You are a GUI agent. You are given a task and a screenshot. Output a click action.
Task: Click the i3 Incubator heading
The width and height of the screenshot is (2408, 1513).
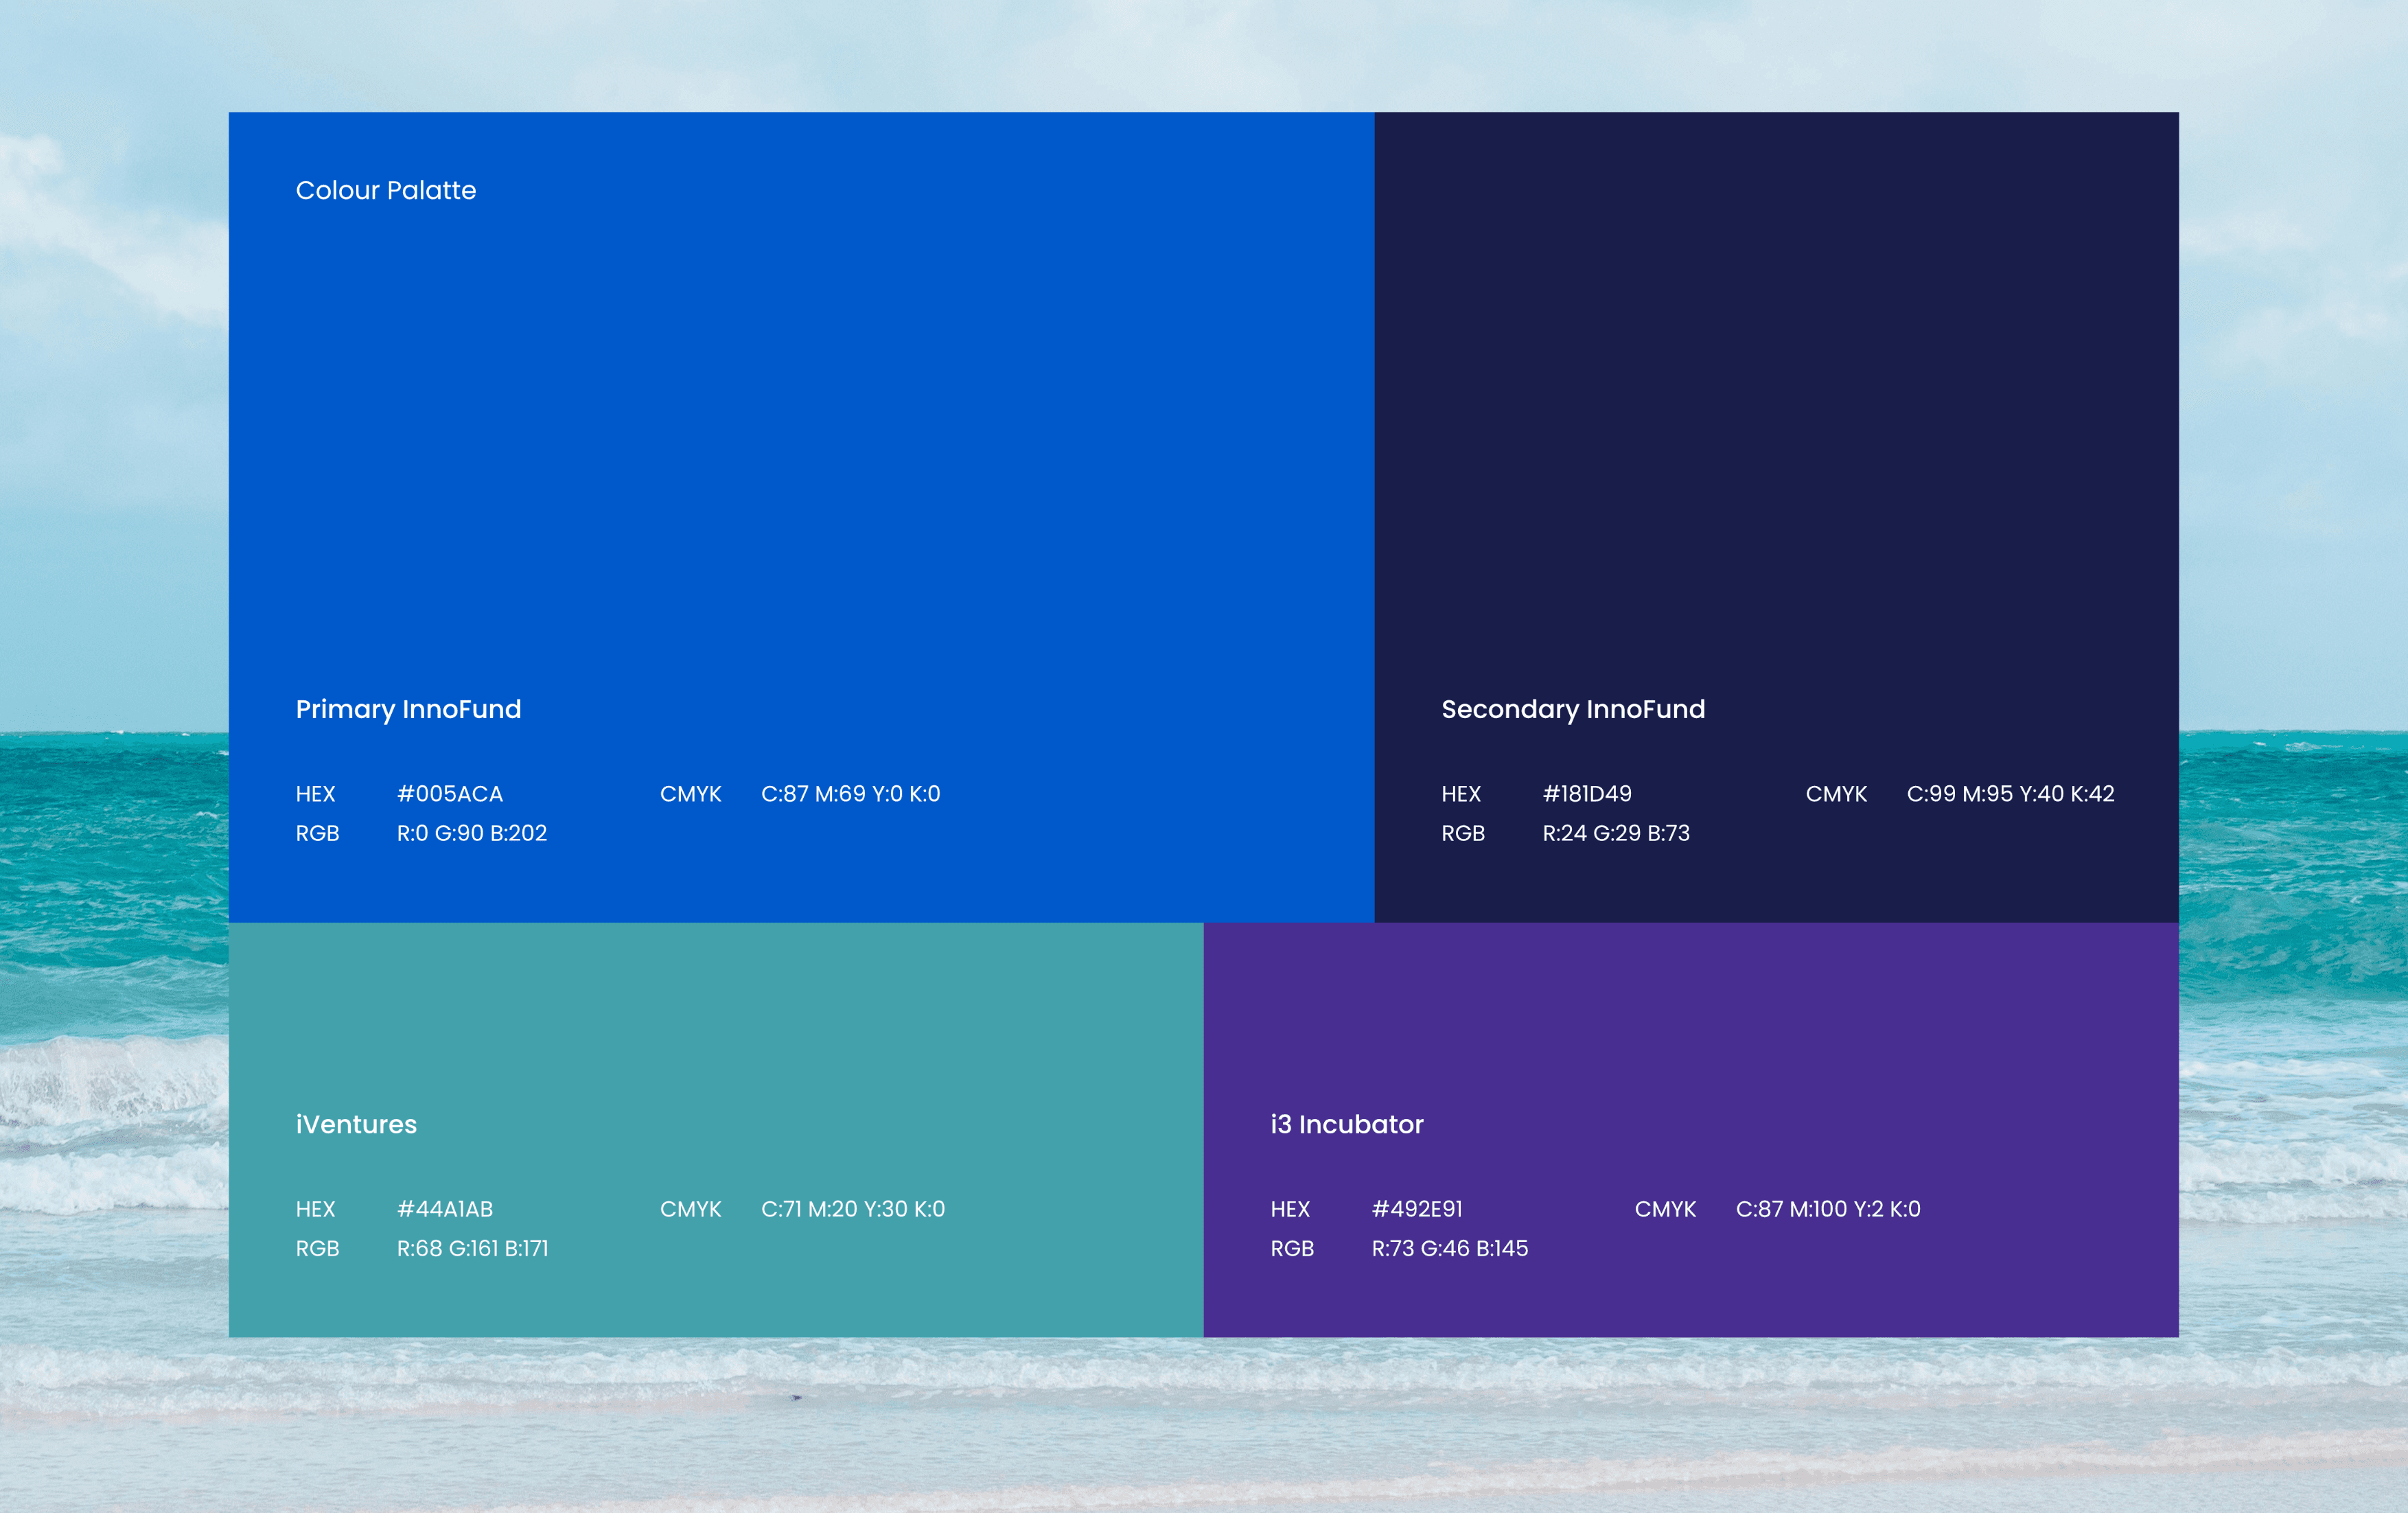(1346, 1124)
